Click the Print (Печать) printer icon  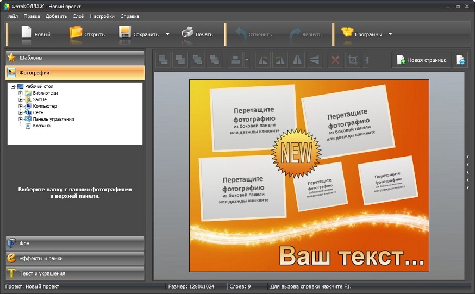point(187,33)
